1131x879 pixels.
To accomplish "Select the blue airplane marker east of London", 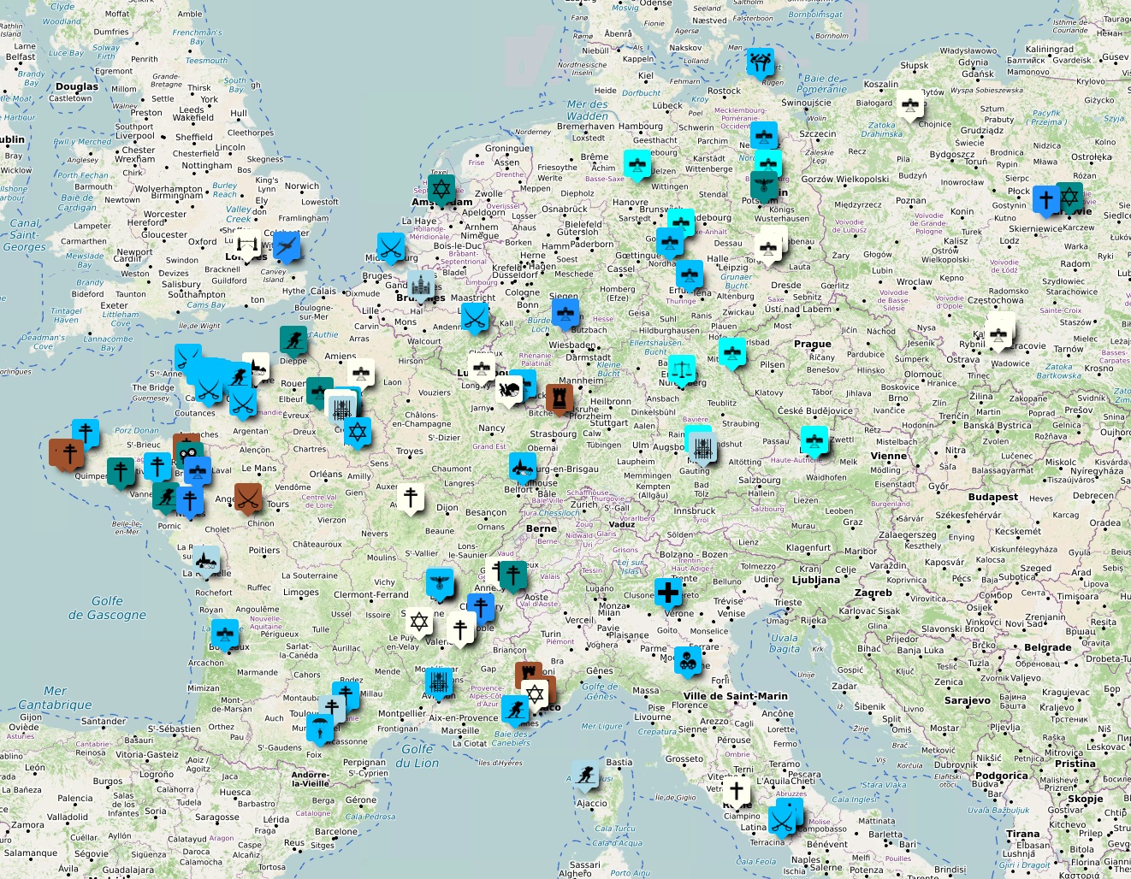I will [x=287, y=247].
